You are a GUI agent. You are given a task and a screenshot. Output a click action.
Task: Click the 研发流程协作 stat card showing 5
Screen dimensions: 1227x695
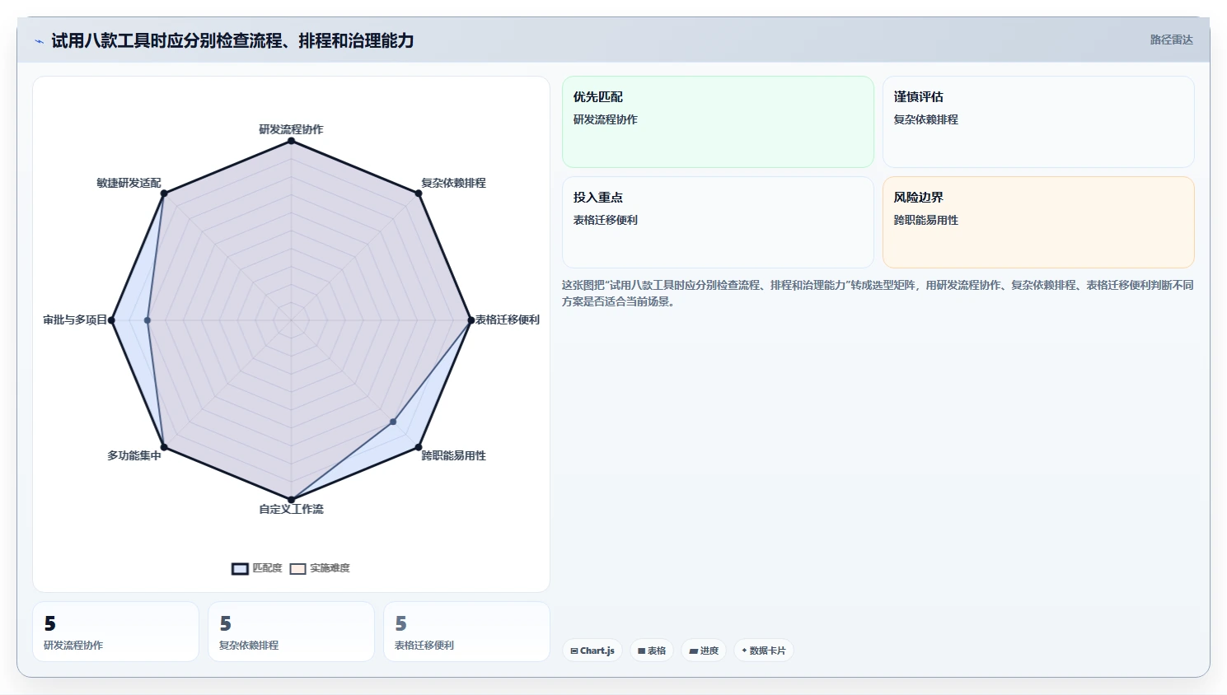(115, 632)
